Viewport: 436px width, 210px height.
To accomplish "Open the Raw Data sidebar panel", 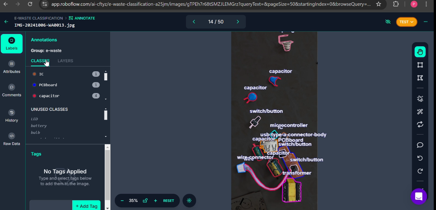I will click(12, 139).
